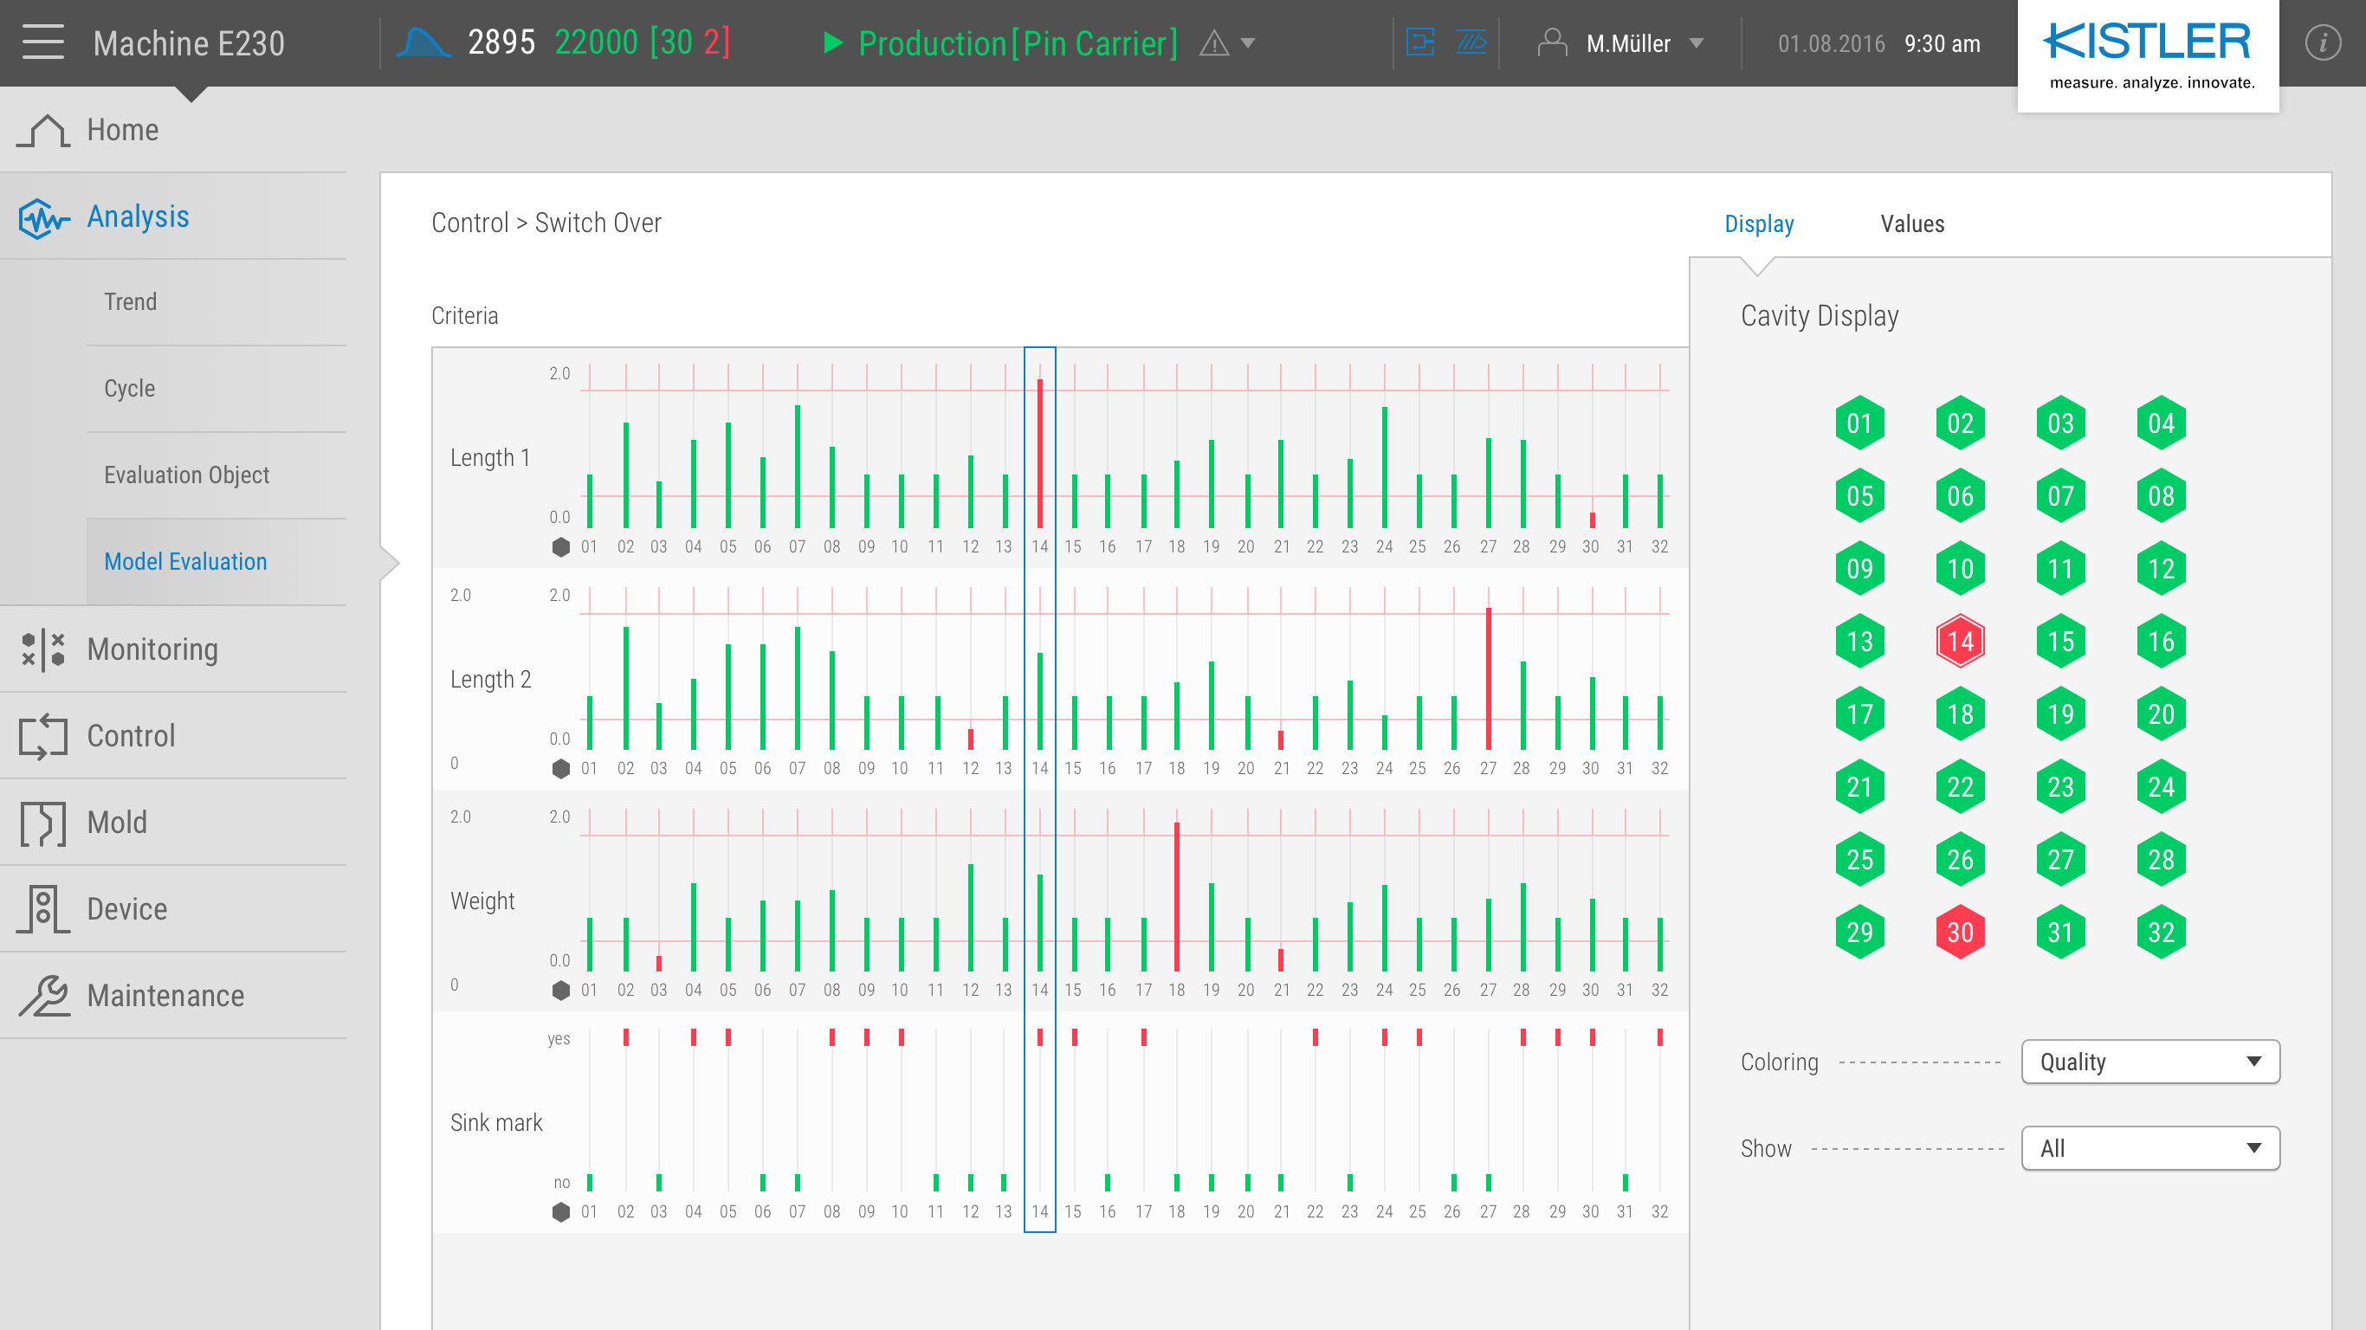Click the blue layout icon left of user
This screenshot has height=1330, width=2366.
click(x=1420, y=42)
